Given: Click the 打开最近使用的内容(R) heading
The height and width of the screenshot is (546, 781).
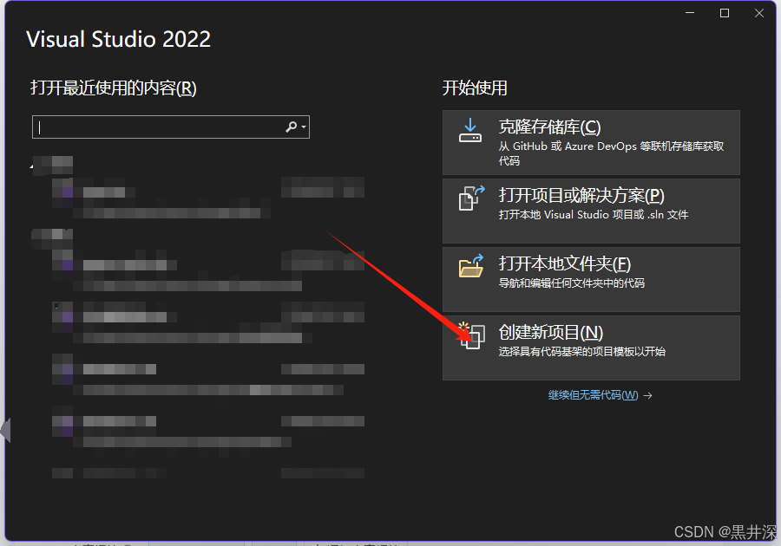Looking at the screenshot, I should (x=114, y=88).
